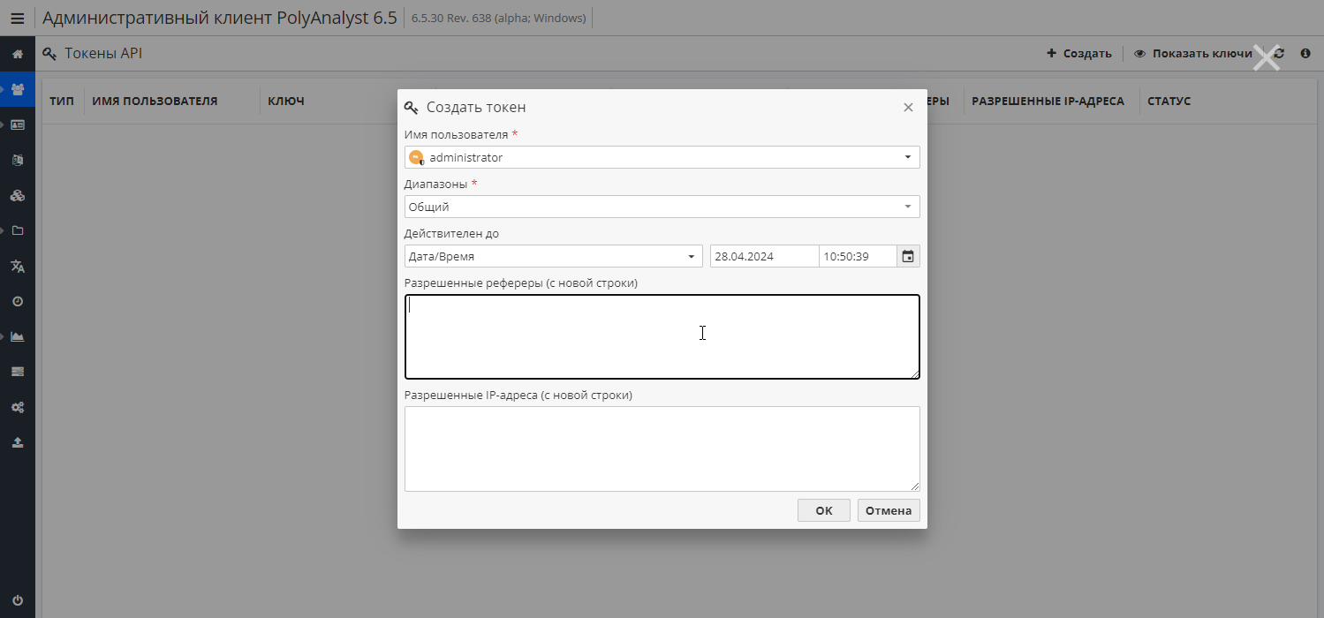
Task: Sort by РАЗРЕШЕННЫЕ IP-АДРЕСА column header
Action: [x=1048, y=102]
